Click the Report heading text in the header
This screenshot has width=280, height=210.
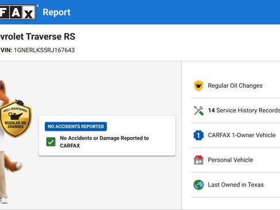pyautogui.click(x=56, y=12)
